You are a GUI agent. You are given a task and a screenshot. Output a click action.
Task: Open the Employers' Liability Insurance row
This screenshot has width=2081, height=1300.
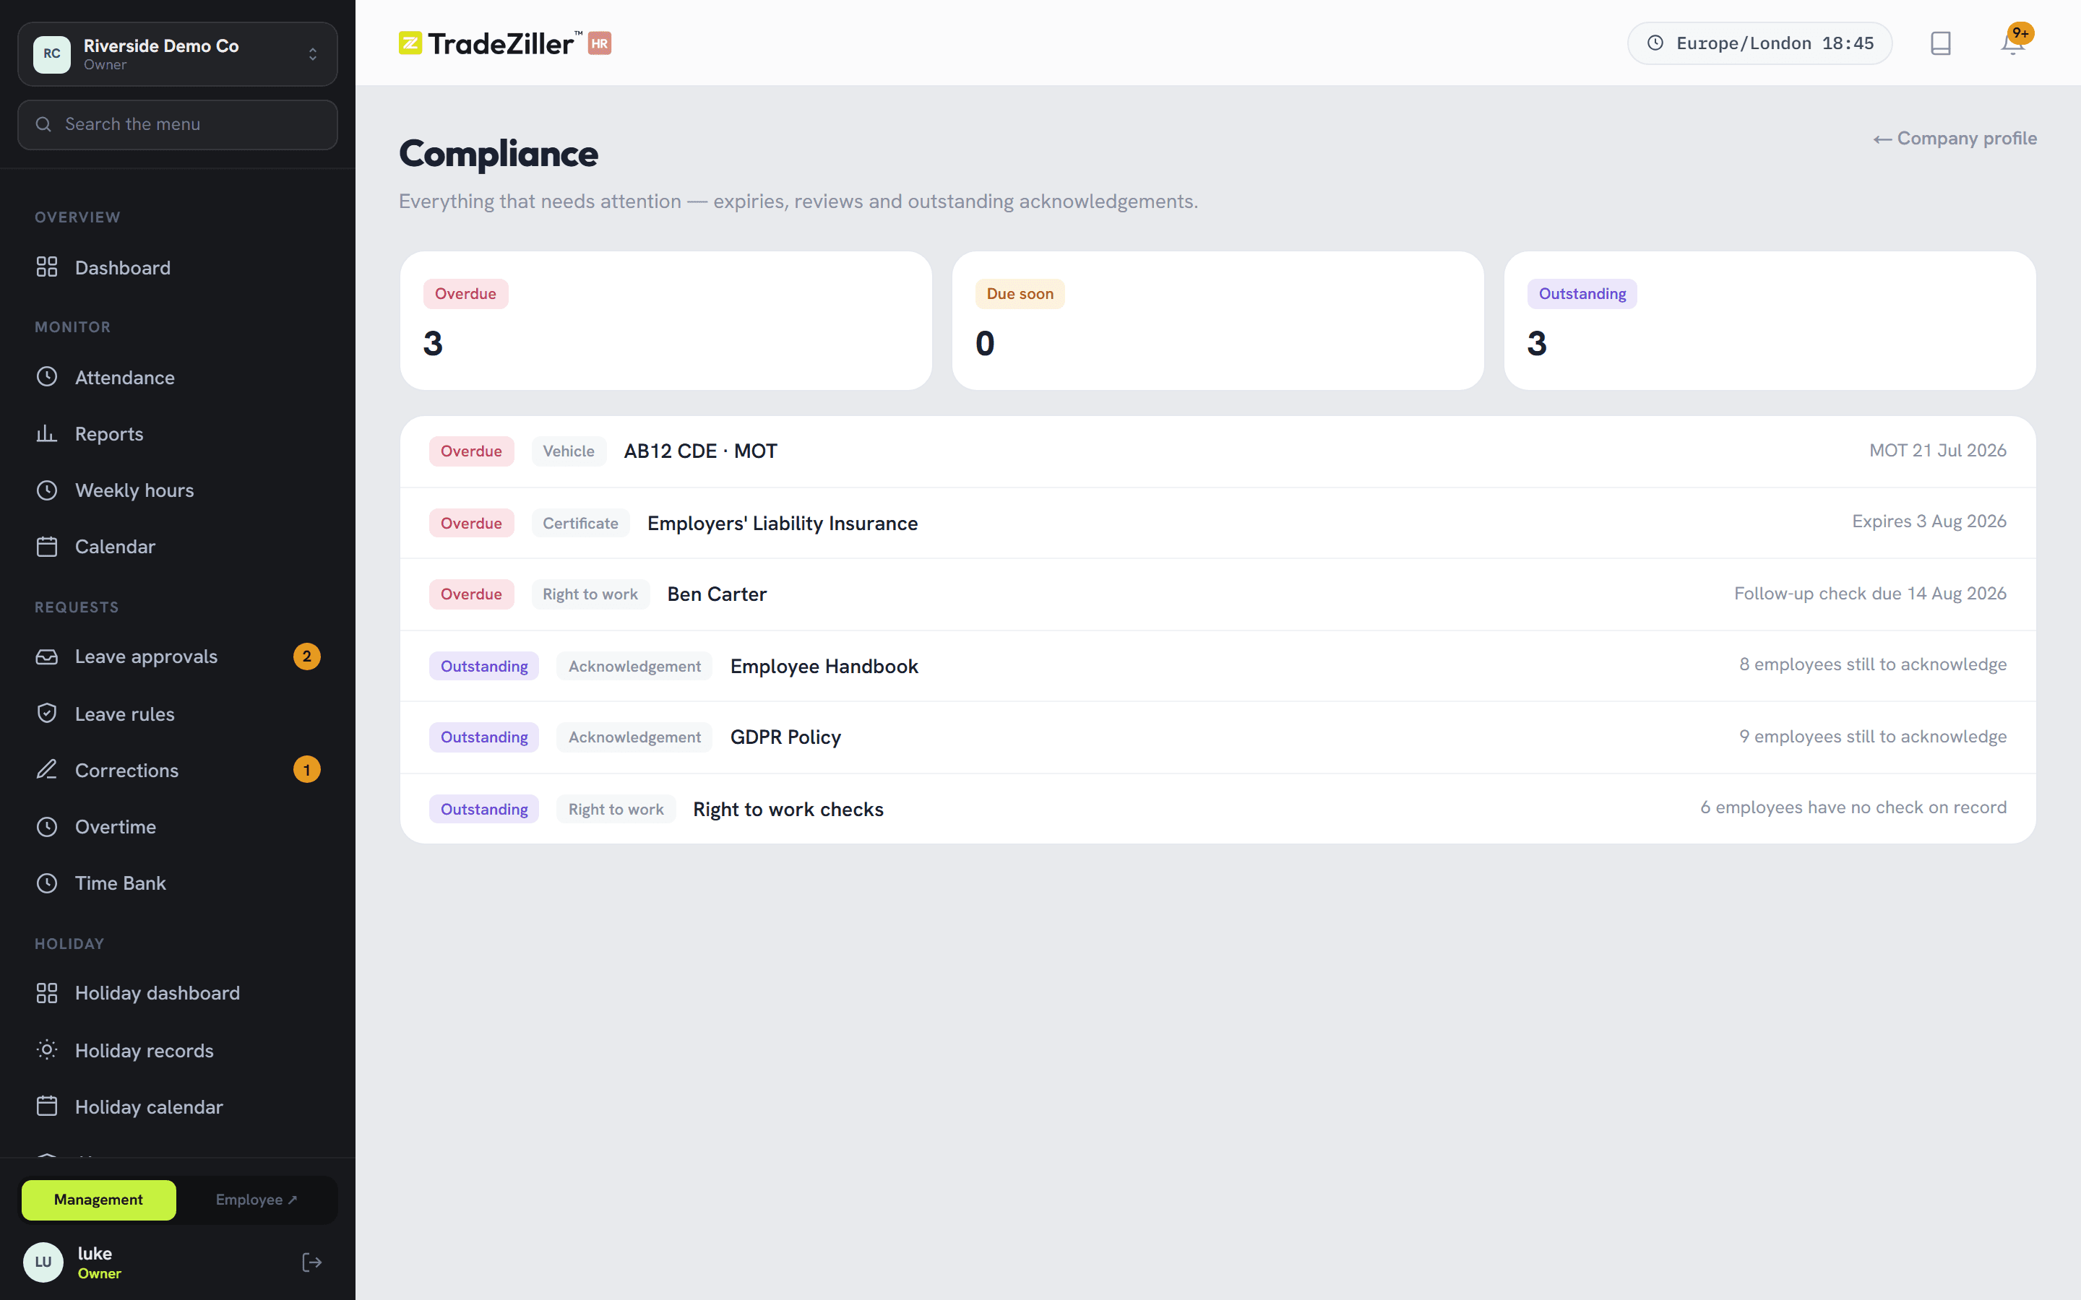coord(1218,523)
